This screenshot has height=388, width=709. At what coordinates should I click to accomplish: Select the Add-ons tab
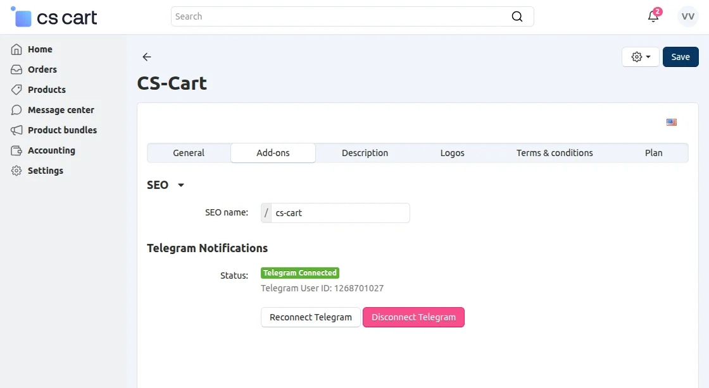point(273,153)
